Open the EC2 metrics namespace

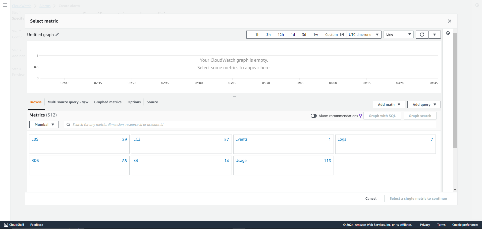coord(181,144)
